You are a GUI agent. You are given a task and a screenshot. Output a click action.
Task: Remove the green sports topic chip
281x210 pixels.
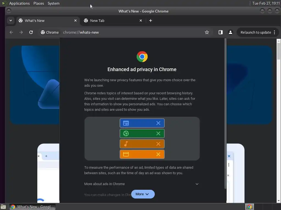[x=158, y=133]
